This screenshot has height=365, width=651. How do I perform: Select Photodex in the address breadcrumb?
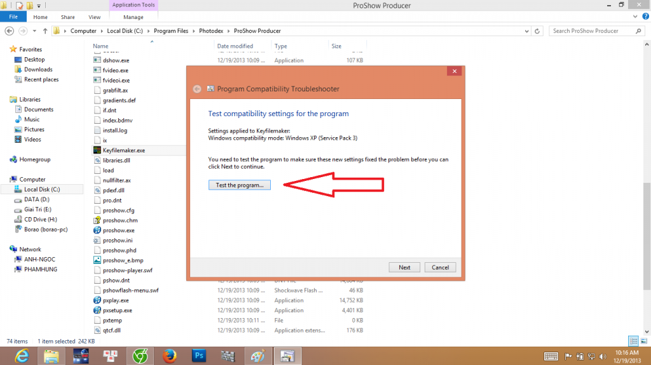[211, 31]
